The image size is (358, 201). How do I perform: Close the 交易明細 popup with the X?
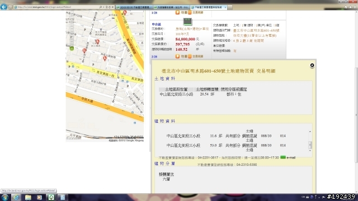point(312,65)
